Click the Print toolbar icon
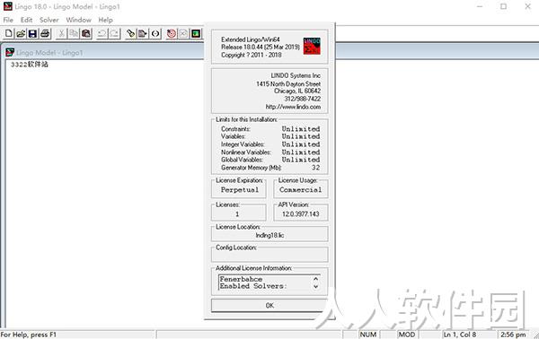 click(45, 33)
